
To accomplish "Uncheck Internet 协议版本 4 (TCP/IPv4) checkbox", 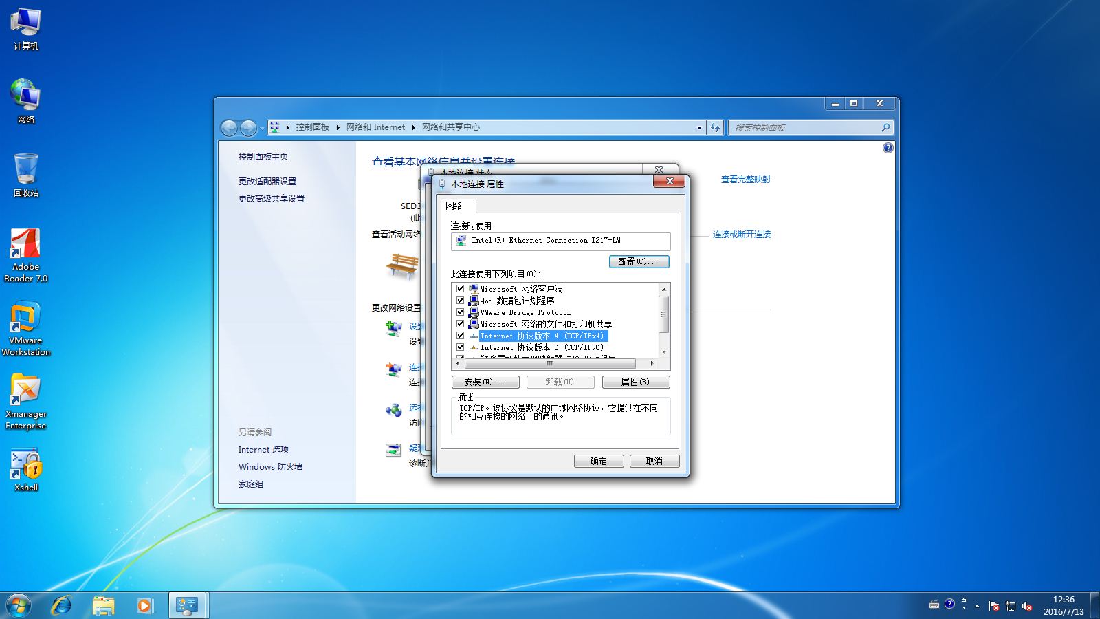I will coord(460,336).
